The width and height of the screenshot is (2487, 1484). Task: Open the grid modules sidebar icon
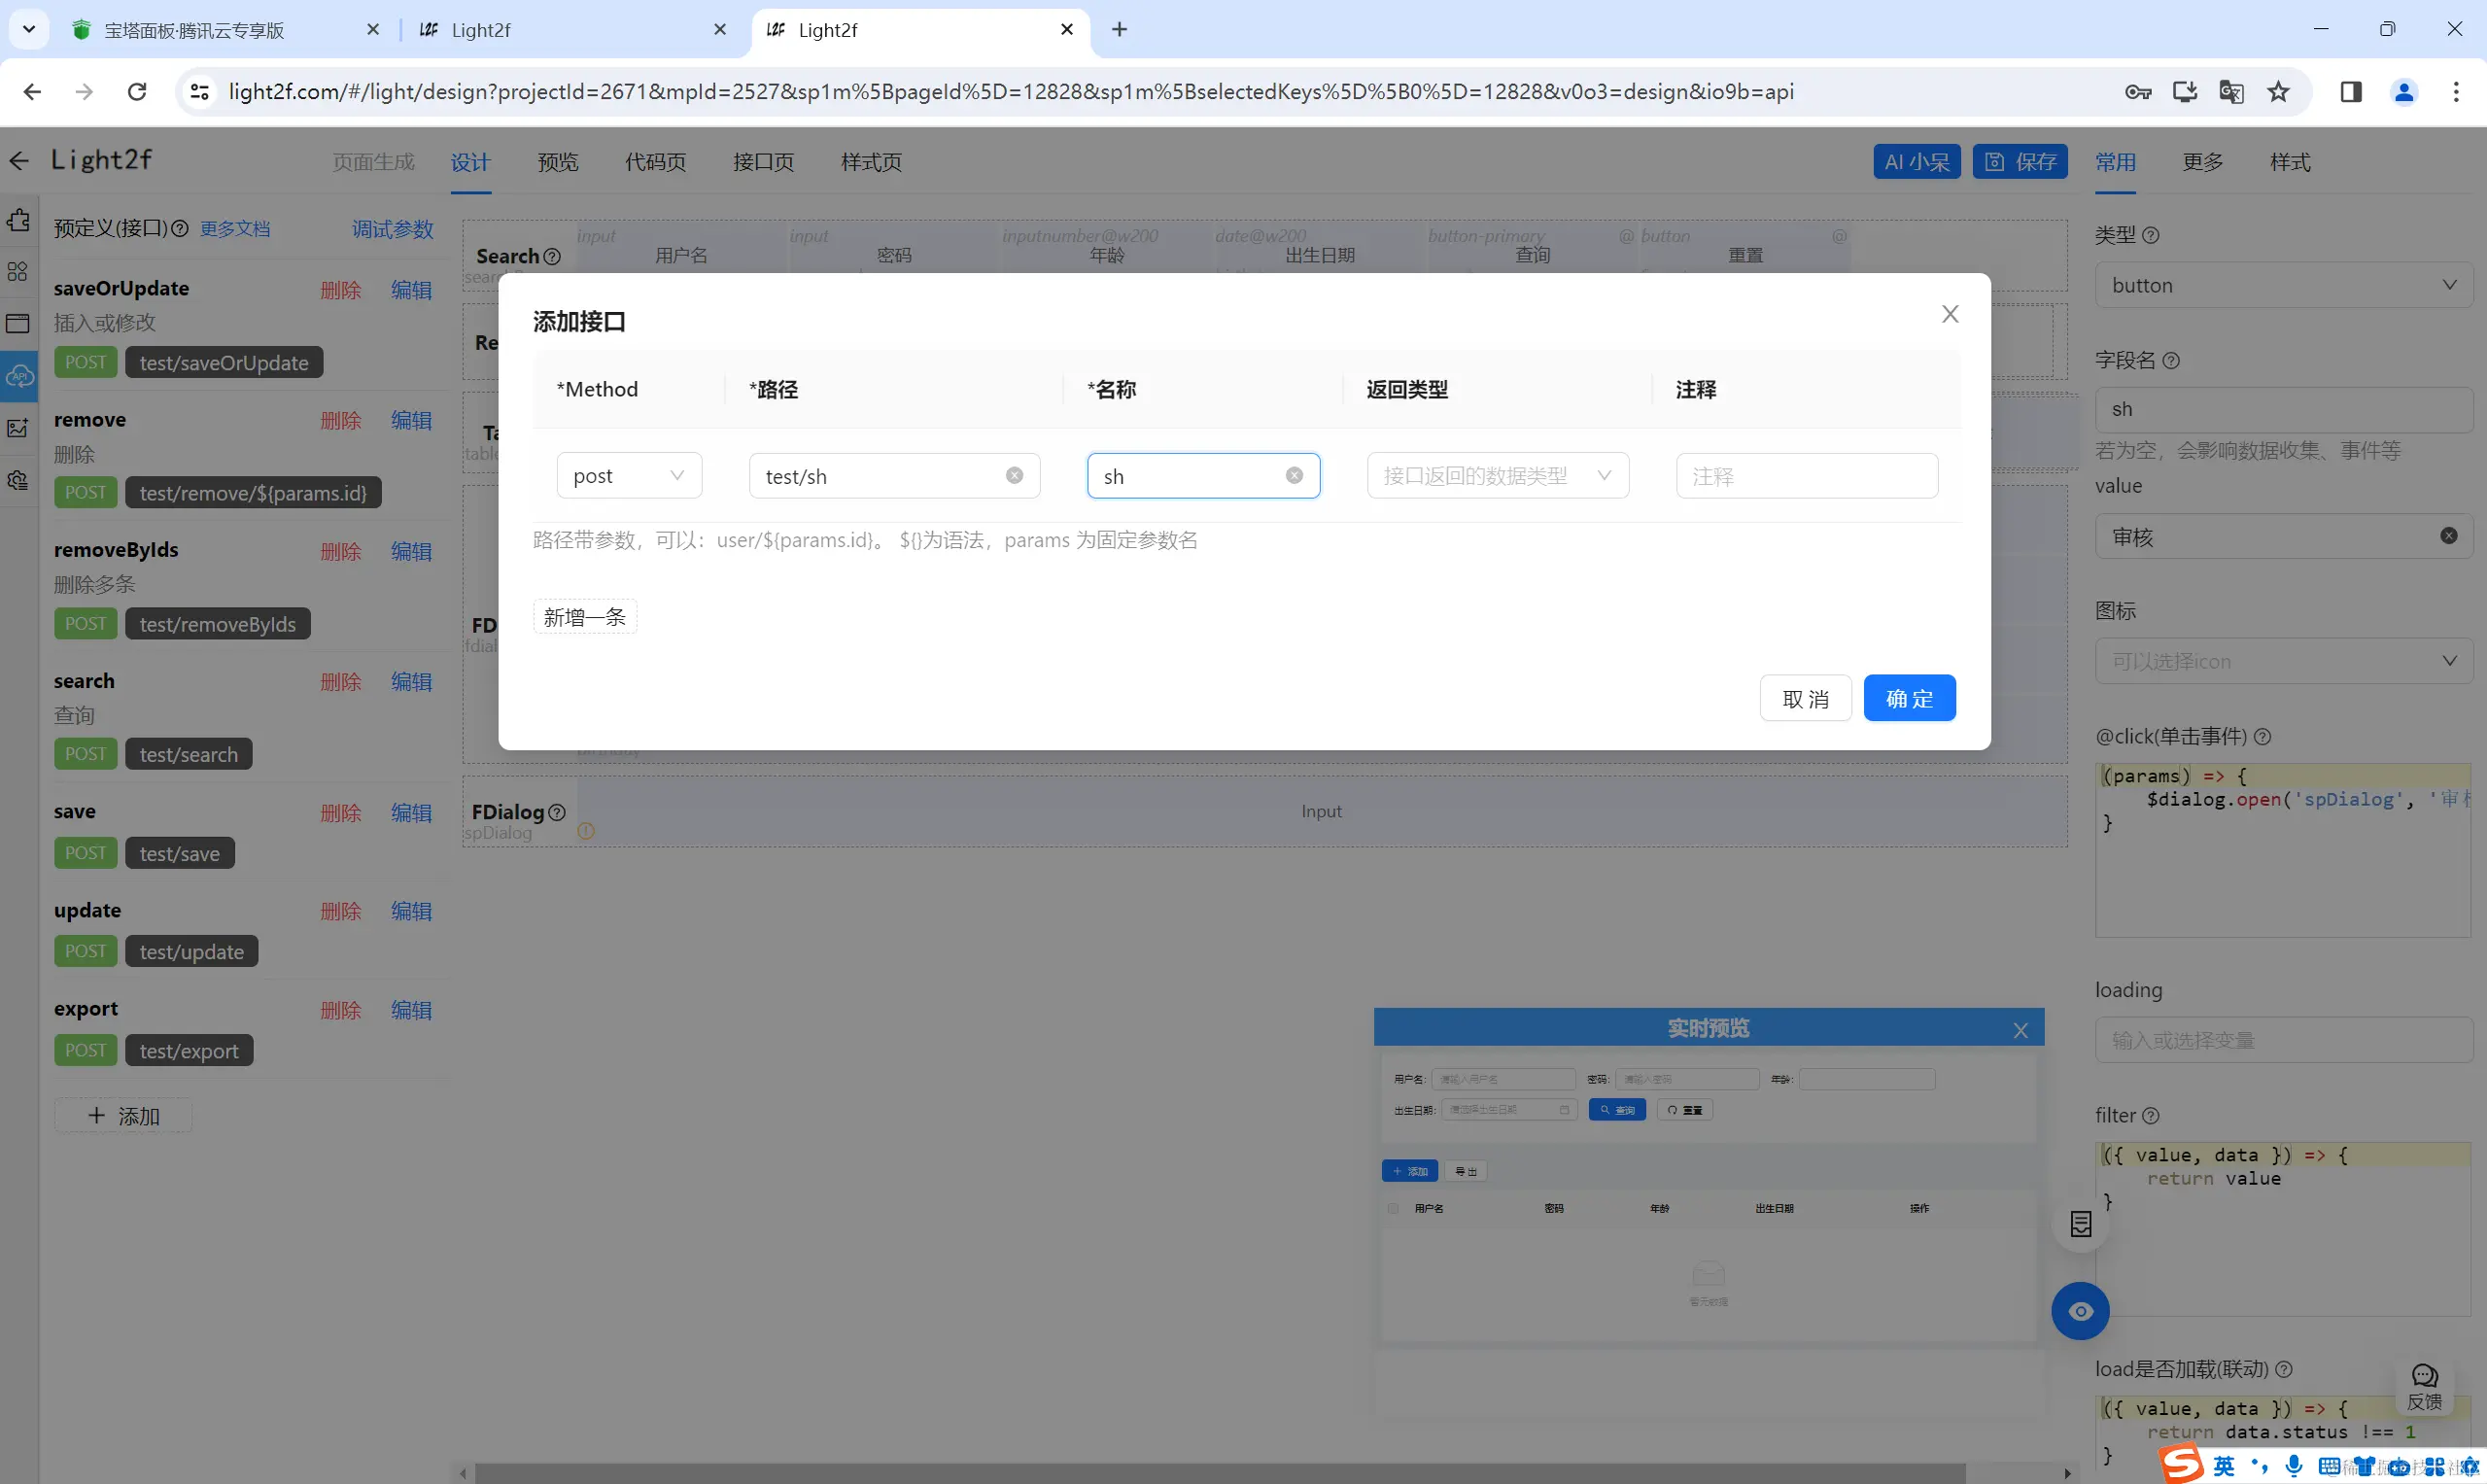click(x=18, y=272)
